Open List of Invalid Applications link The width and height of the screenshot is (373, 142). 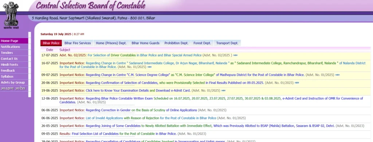(x=151, y=118)
